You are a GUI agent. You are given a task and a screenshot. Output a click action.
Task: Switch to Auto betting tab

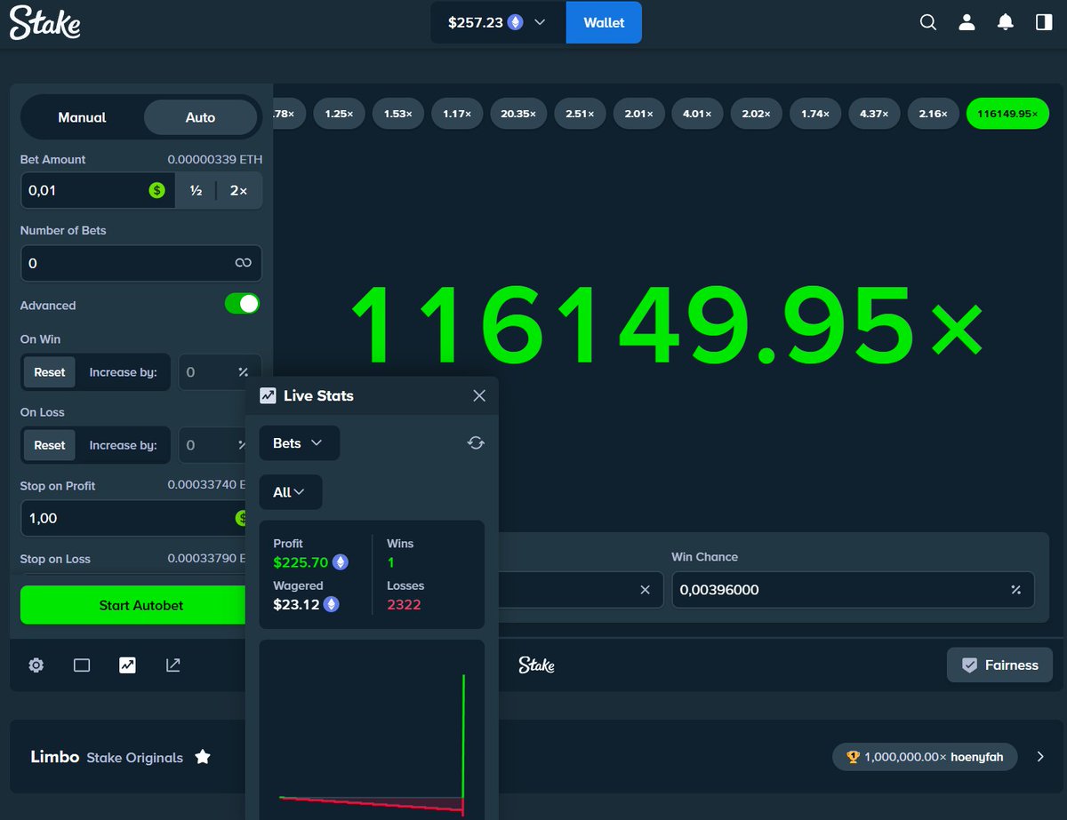click(200, 117)
